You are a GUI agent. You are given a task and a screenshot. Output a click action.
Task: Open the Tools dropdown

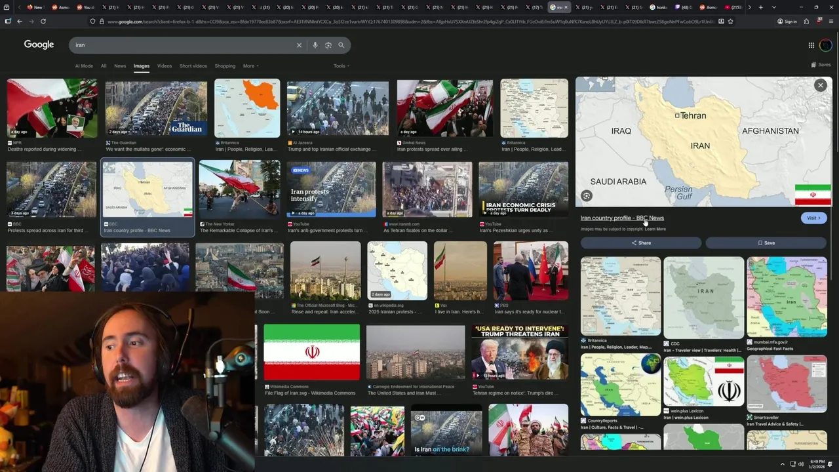341,66
